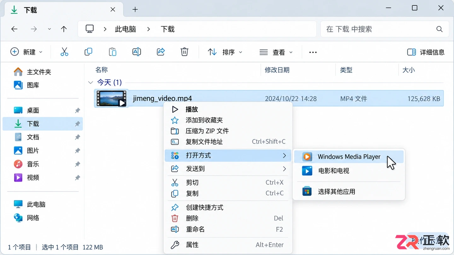
Task: Choose 压缩为 ZIP 文件
Action: [x=228, y=131]
